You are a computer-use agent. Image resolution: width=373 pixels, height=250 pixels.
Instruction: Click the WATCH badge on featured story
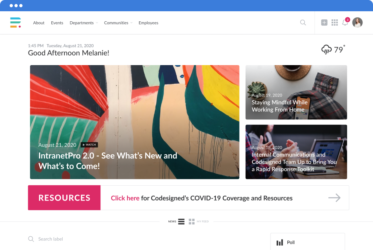point(89,145)
